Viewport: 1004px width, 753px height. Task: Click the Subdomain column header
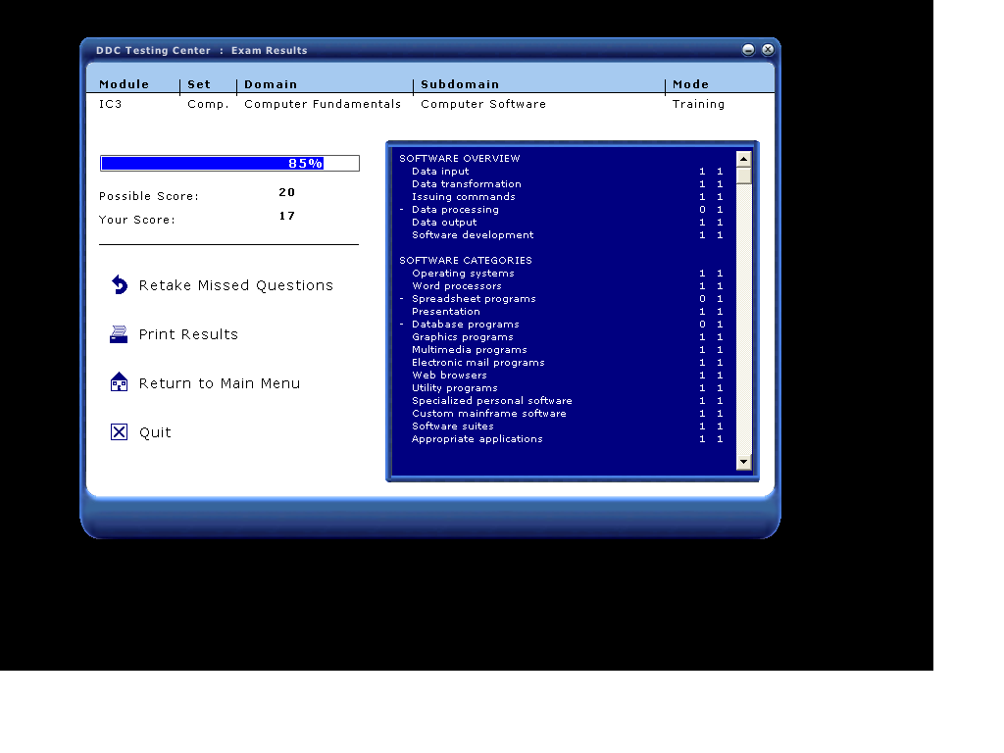click(460, 84)
